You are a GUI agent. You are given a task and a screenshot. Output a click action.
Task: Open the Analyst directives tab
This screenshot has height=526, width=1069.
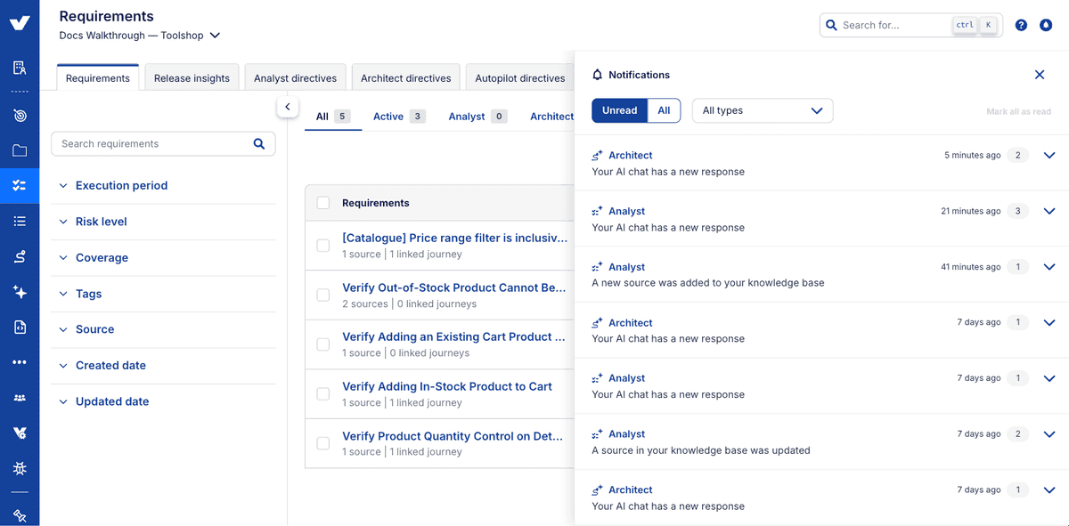click(x=295, y=78)
